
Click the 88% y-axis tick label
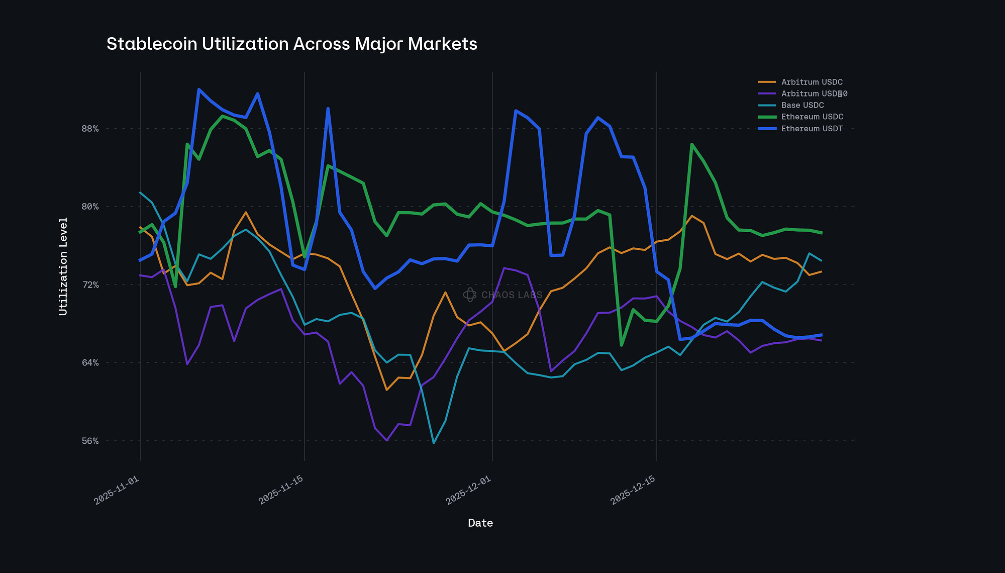(90, 129)
